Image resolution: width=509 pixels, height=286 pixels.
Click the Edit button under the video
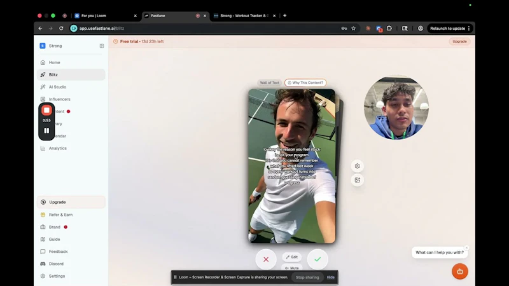[292, 257]
